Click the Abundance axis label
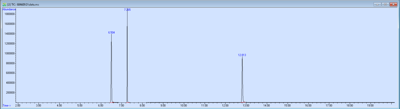 [9, 9]
